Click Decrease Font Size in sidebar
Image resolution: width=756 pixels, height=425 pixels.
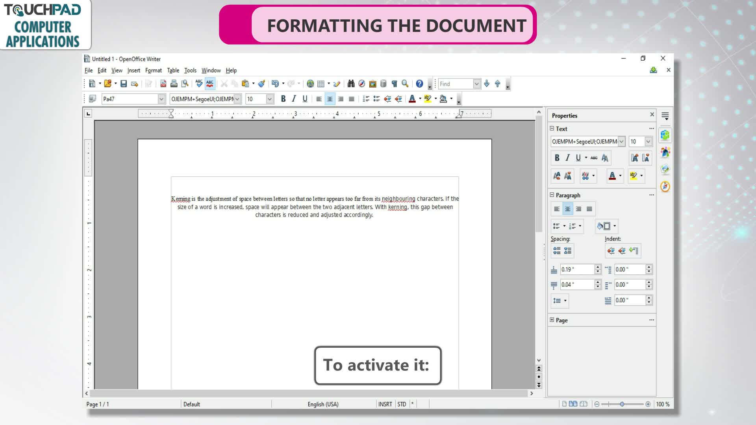645,158
